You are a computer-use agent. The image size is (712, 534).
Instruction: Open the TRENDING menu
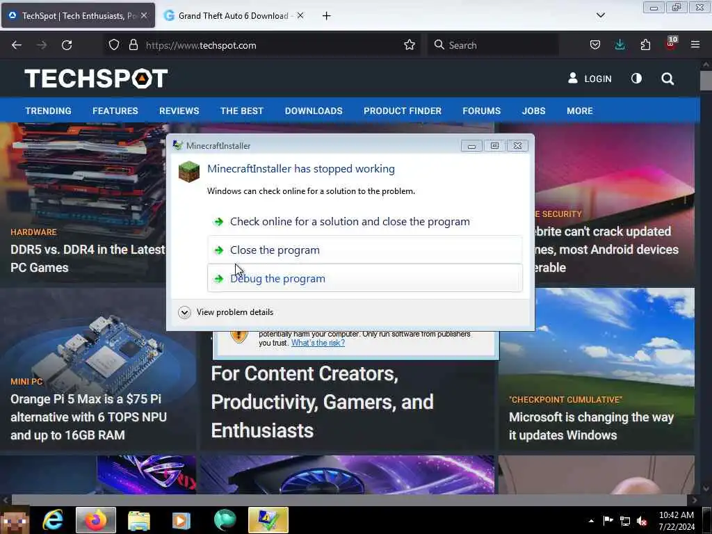coord(48,111)
